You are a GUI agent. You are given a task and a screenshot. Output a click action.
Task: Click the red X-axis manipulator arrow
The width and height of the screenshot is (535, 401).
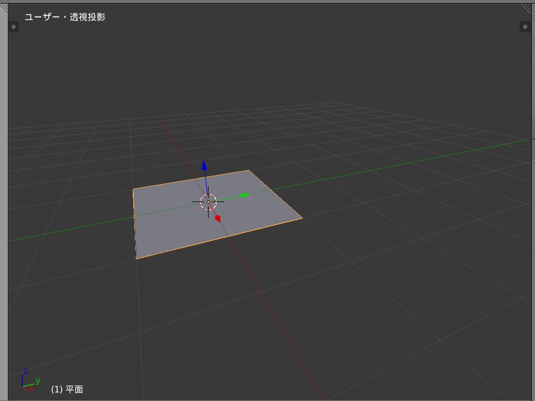point(218,217)
